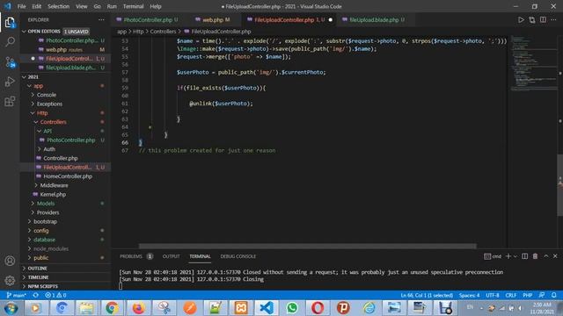Split the editor to the right
Image resolution: width=563 pixels, height=316 pixels.
543,19
